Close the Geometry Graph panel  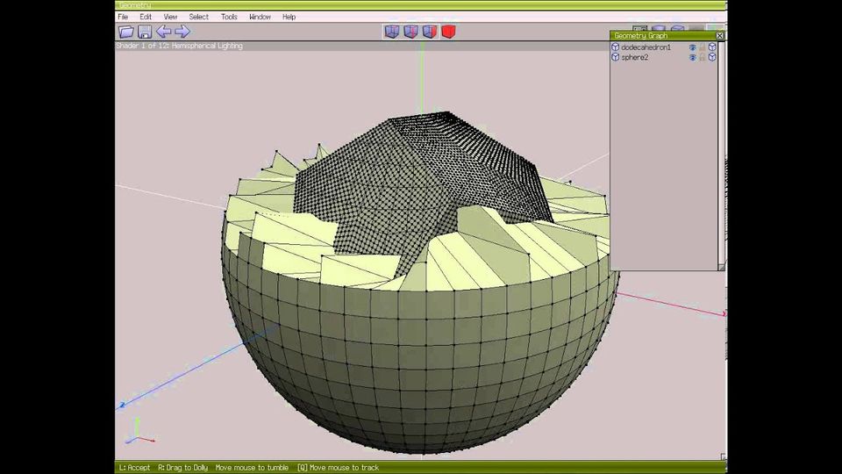(719, 35)
